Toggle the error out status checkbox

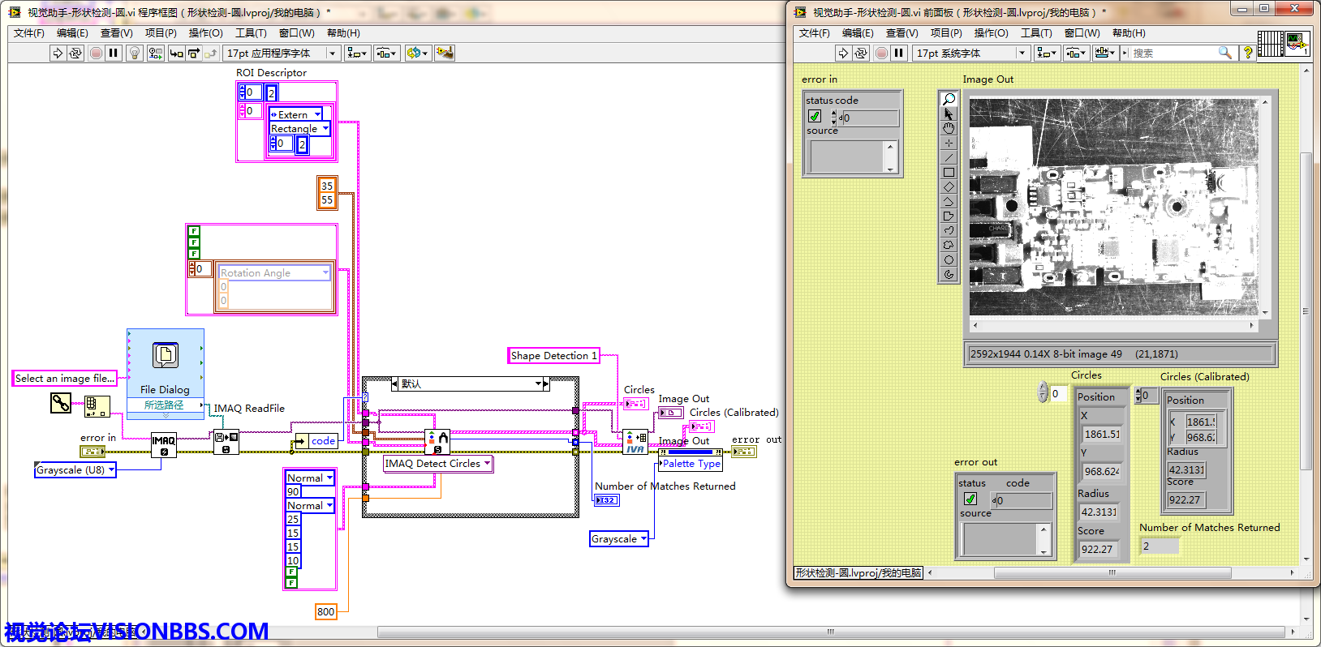tap(970, 499)
